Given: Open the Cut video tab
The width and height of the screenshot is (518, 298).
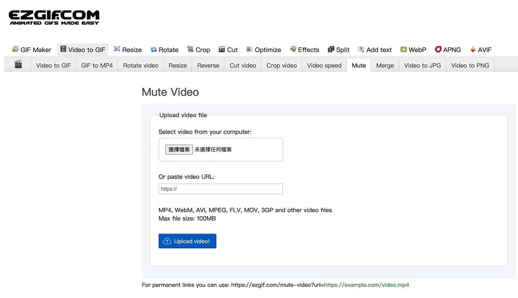Looking at the screenshot, I should click(243, 65).
